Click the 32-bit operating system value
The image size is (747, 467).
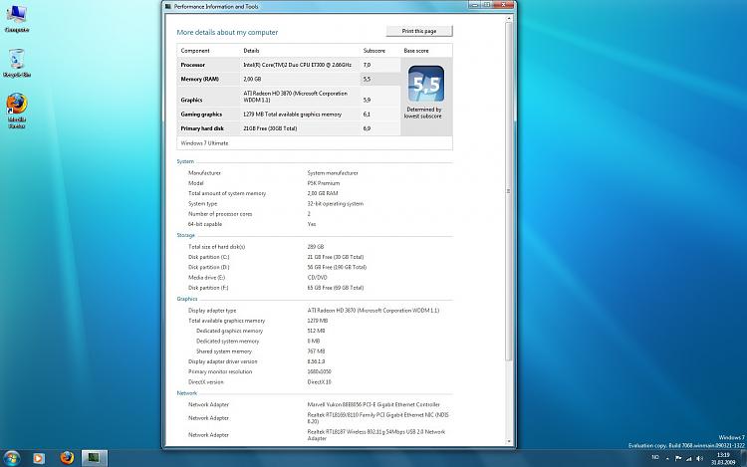[336, 204]
